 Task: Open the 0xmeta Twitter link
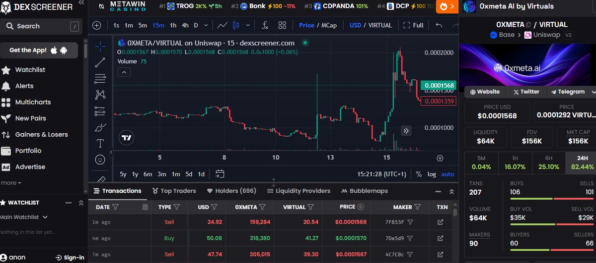pos(526,92)
